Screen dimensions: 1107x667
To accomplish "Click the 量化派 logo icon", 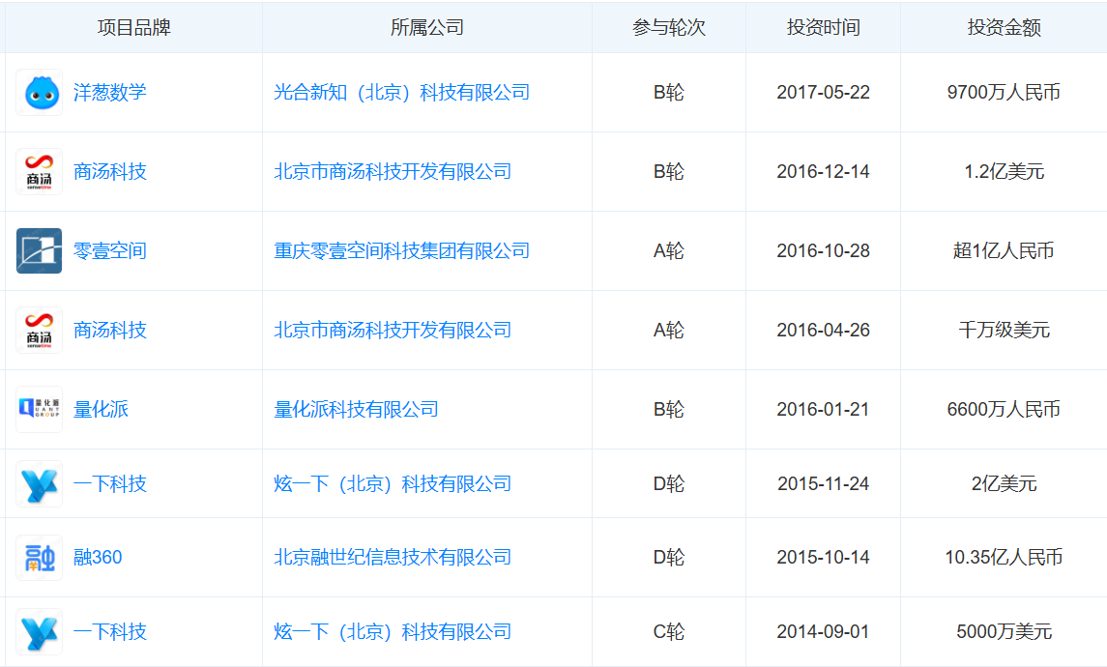I will click(39, 409).
